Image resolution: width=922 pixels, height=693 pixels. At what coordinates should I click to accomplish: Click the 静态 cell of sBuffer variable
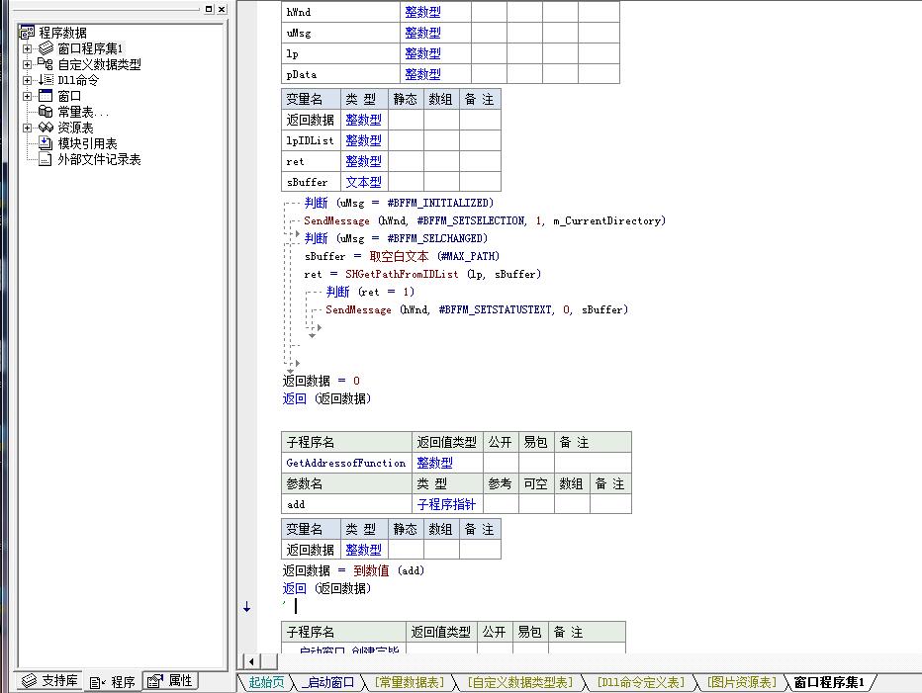[x=406, y=182]
